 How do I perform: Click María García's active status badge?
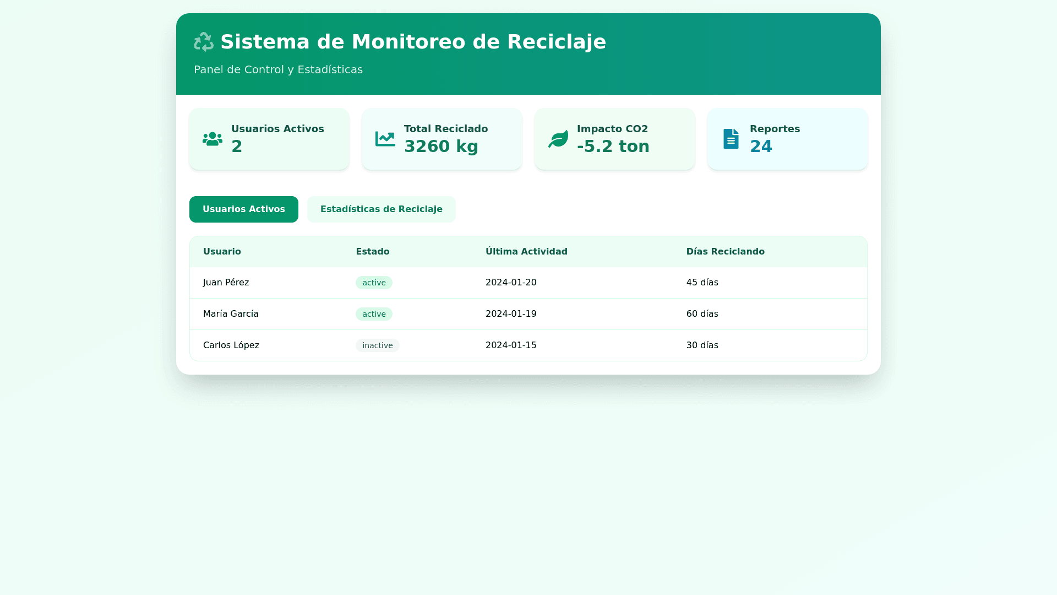tap(374, 314)
